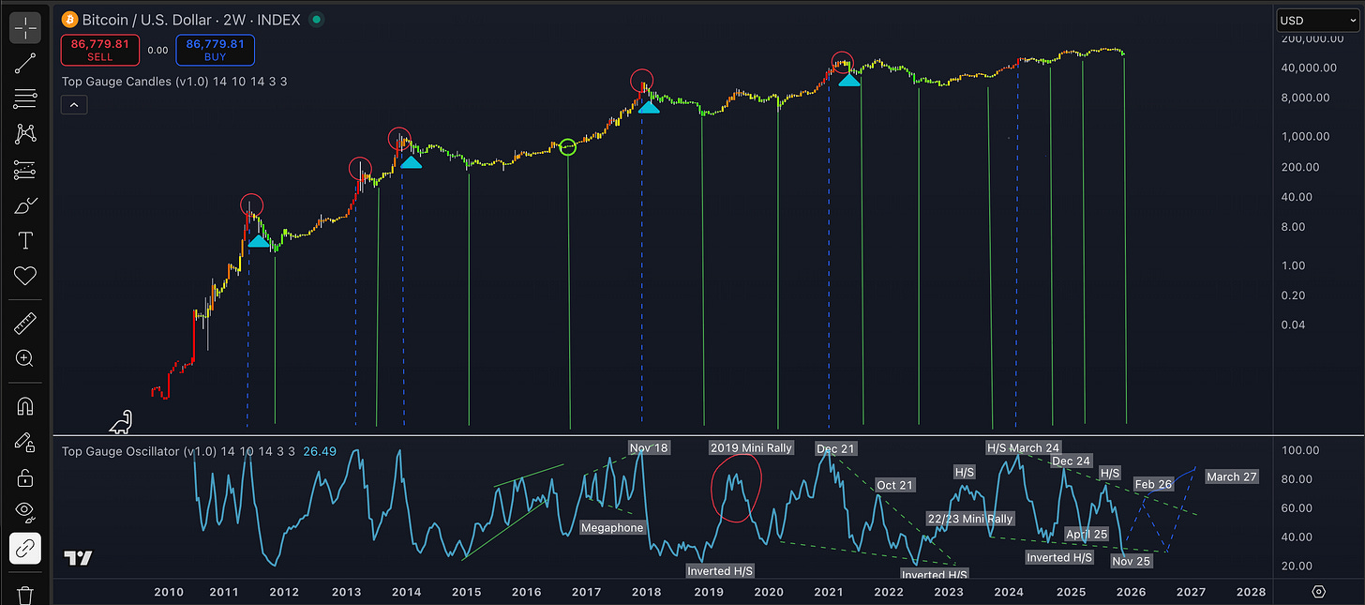
Task: Open chart settings gear on the time axis
Action: [x=1319, y=592]
